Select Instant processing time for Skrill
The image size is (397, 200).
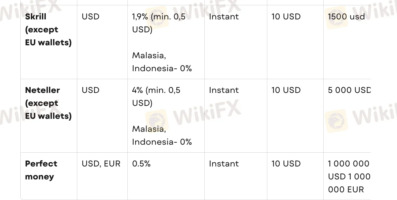tap(224, 17)
